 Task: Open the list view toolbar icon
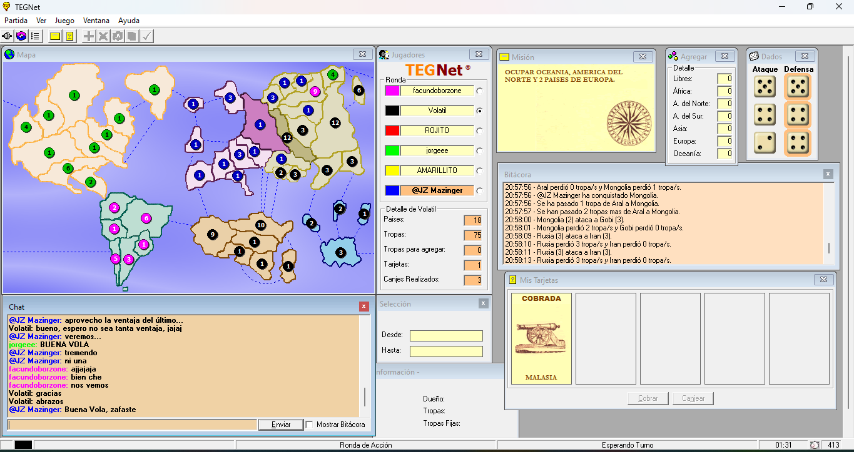[36, 36]
